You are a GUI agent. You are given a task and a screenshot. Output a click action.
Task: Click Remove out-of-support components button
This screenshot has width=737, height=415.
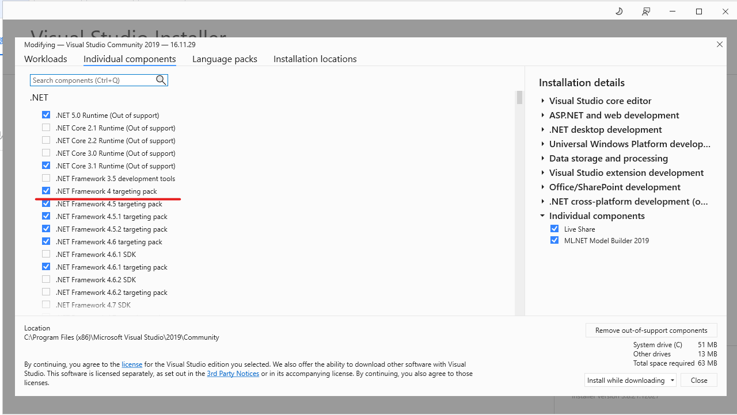pos(651,331)
